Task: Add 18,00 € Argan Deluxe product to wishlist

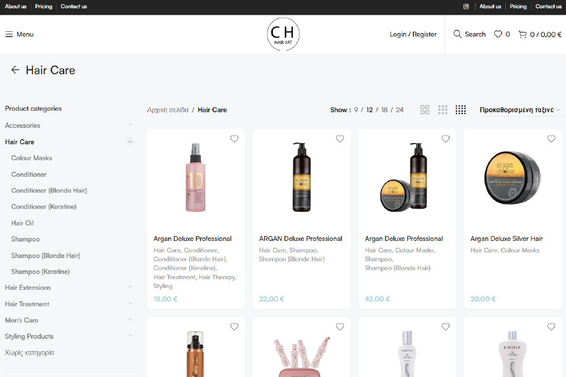Action: click(234, 139)
